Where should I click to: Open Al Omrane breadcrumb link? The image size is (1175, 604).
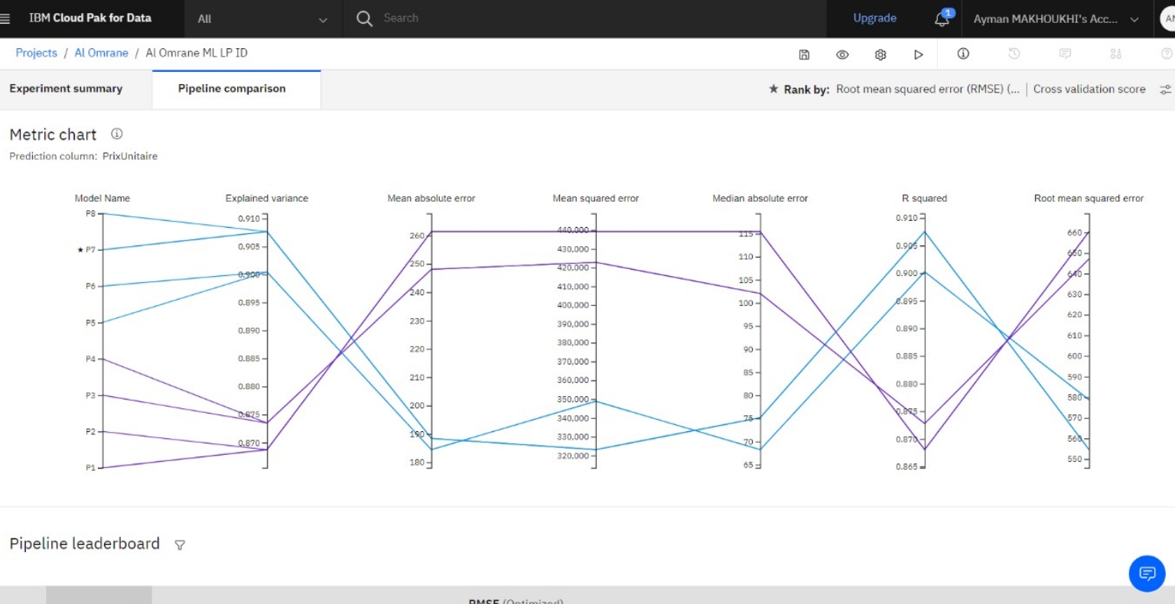click(x=101, y=53)
